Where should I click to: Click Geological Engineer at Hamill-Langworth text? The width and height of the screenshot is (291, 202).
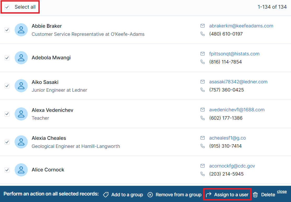(76, 146)
